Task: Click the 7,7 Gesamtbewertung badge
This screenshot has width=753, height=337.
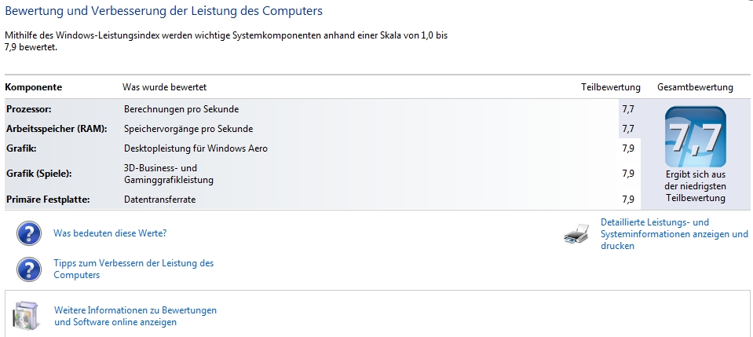Action: (696, 137)
